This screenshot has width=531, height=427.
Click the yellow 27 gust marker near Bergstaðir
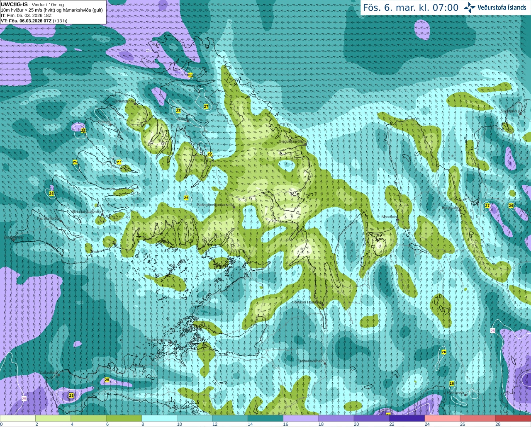pos(487,206)
